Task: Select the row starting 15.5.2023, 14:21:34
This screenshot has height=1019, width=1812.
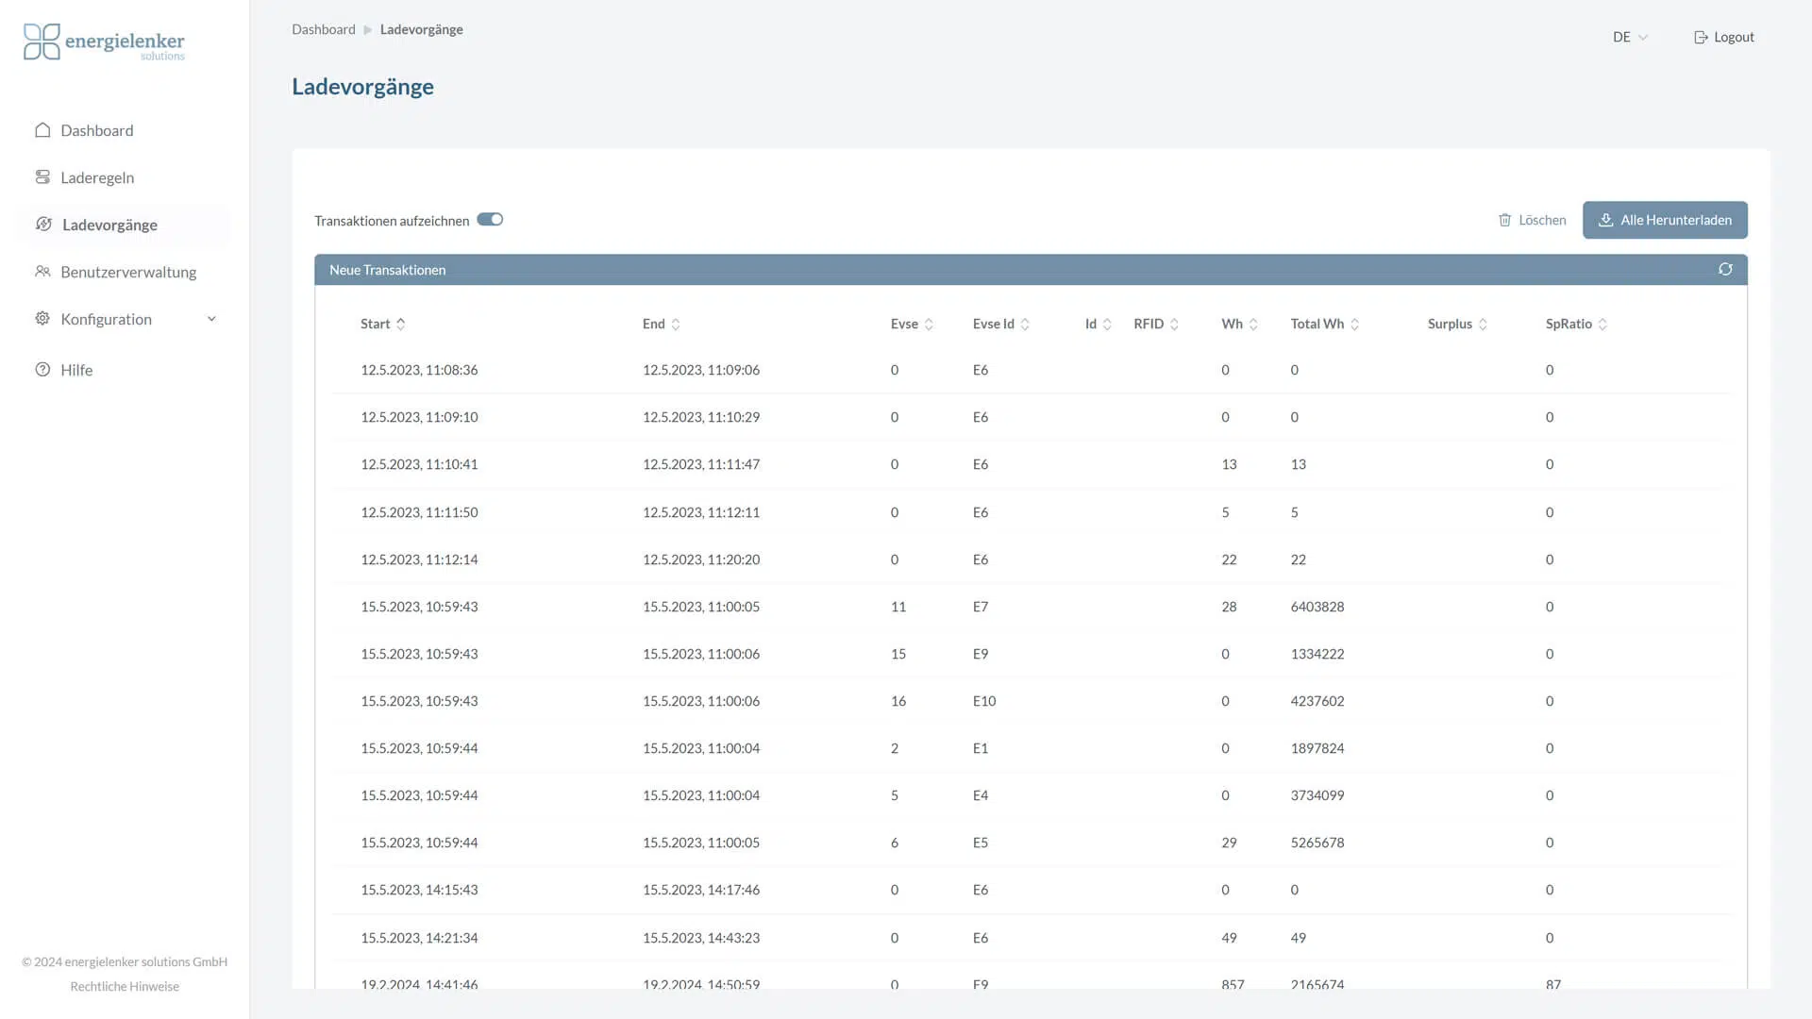Action: 419,938
